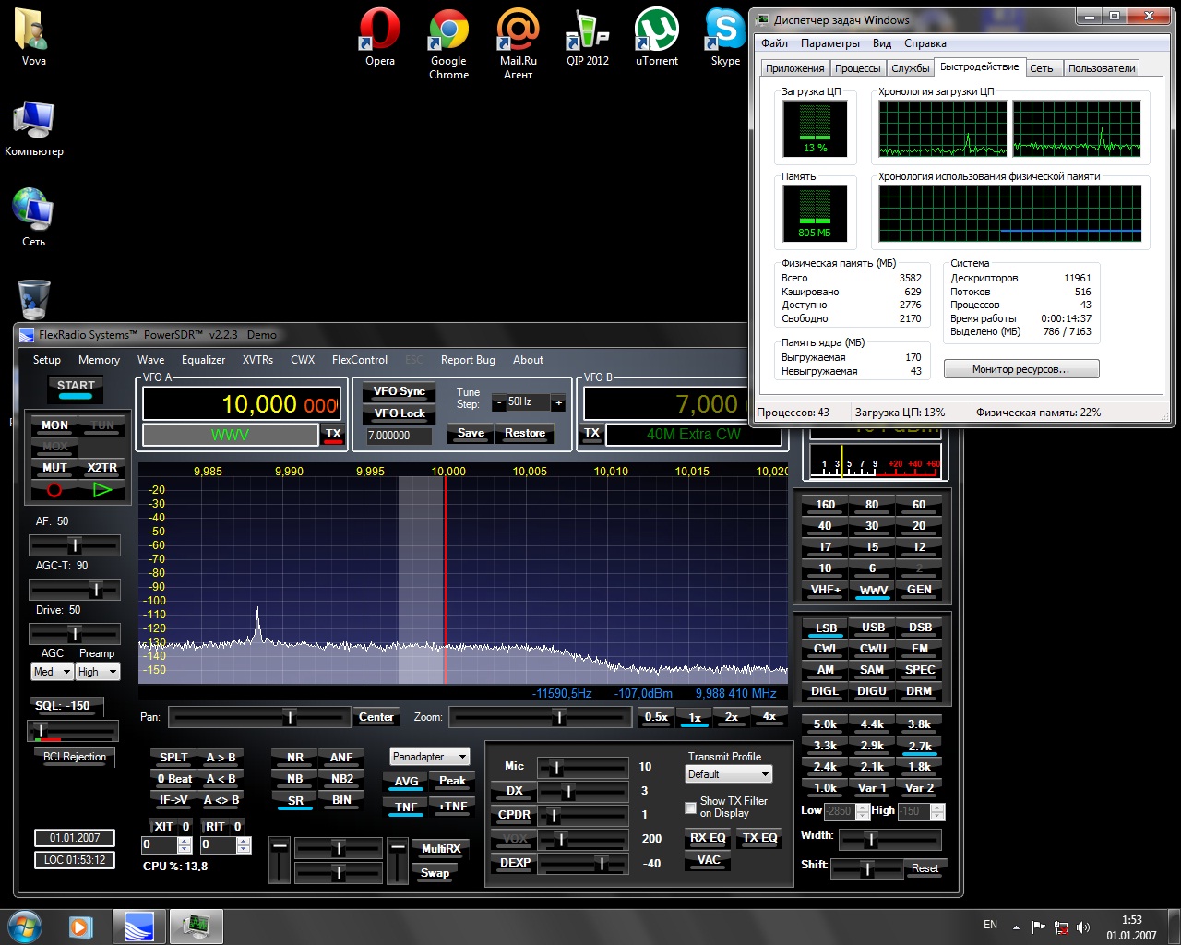The height and width of the screenshot is (945, 1181).
Task: Open the Компьютер desktop icon
Action: point(34,128)
